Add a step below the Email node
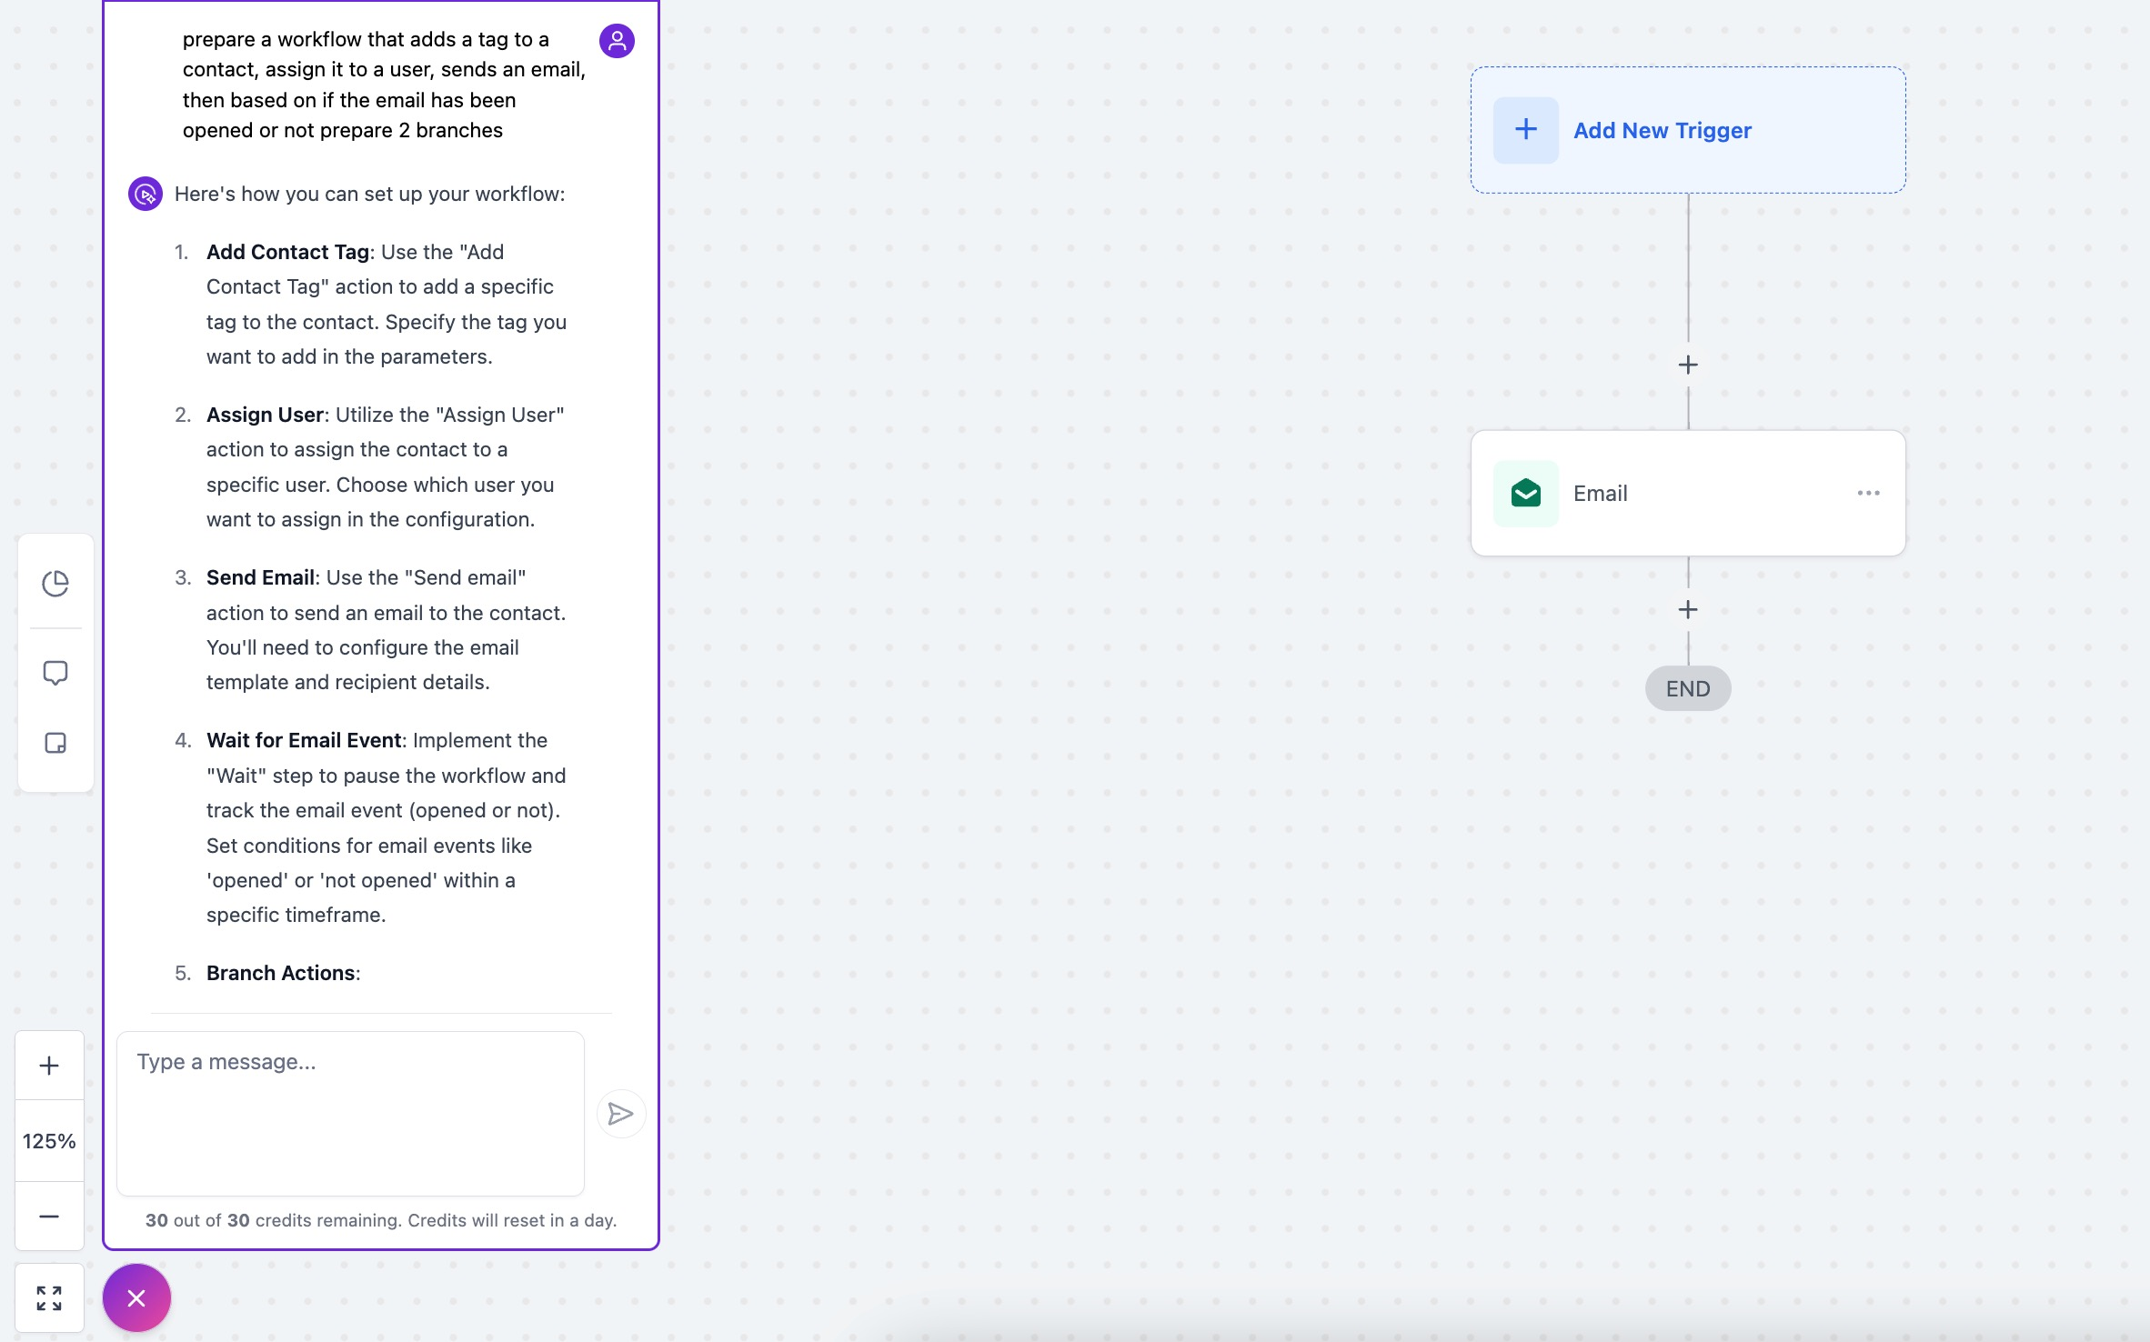 pos(1688,609)
